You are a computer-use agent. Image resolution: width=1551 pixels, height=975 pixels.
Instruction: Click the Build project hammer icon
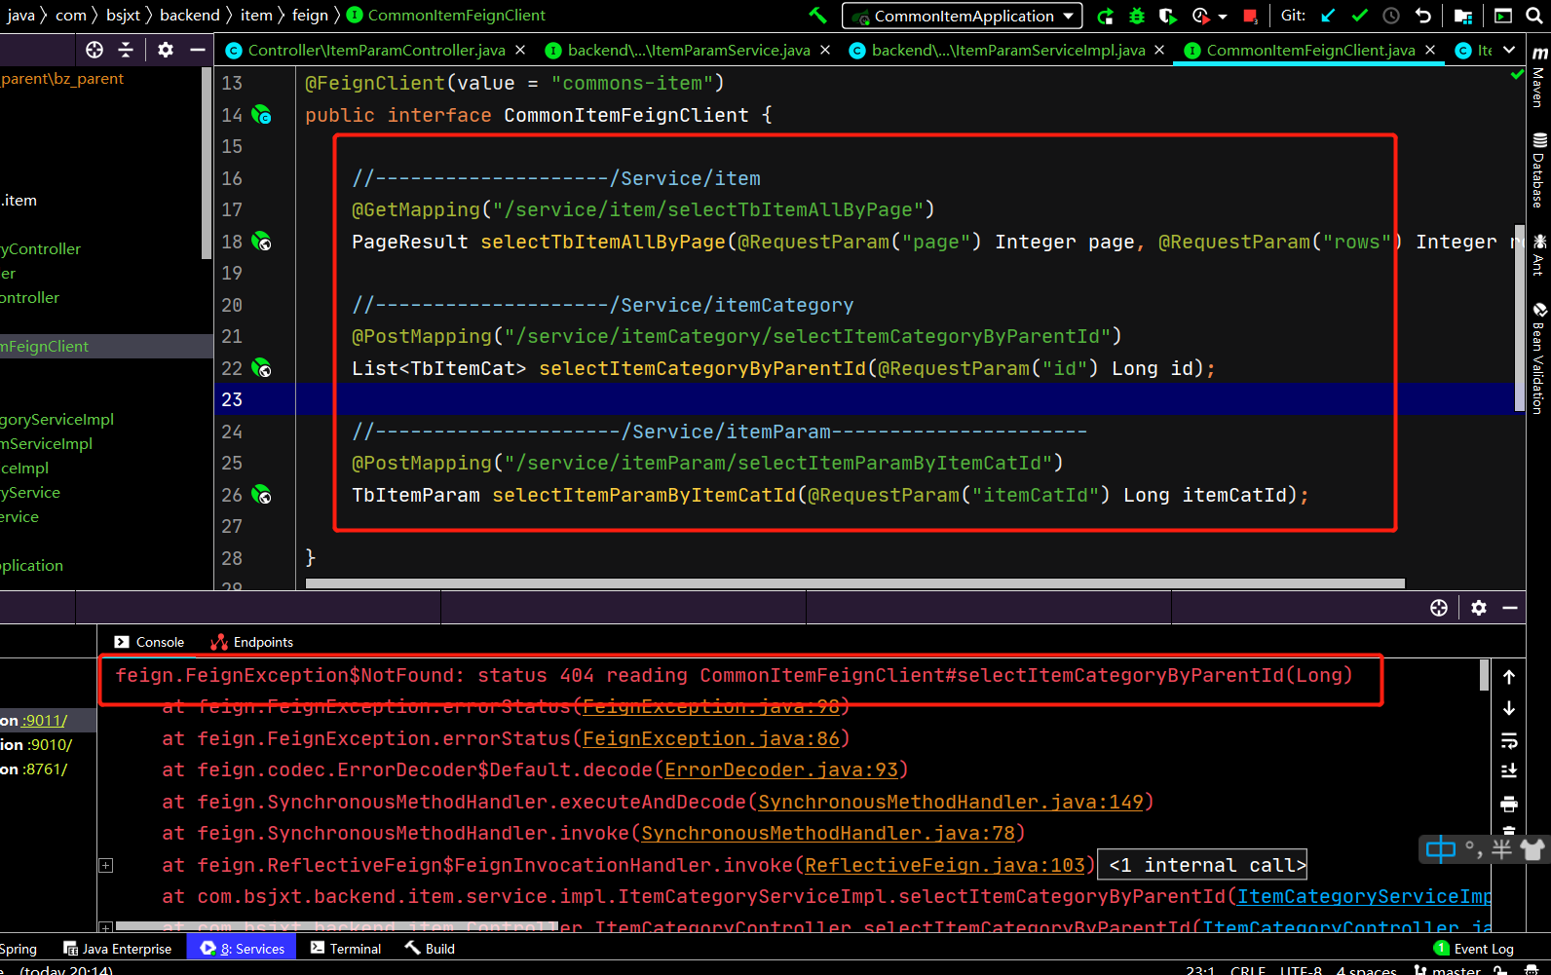(x=817, y=16)
